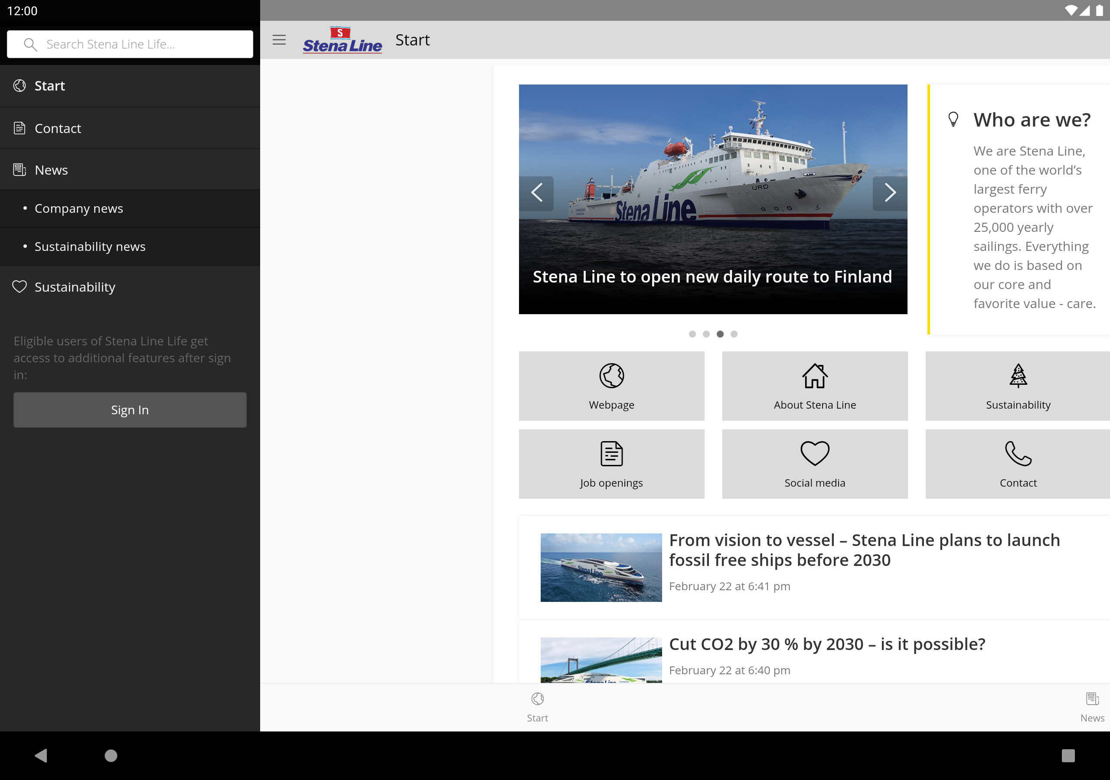
Task: Switch to Start bottom tab
Action: [537, 708]
